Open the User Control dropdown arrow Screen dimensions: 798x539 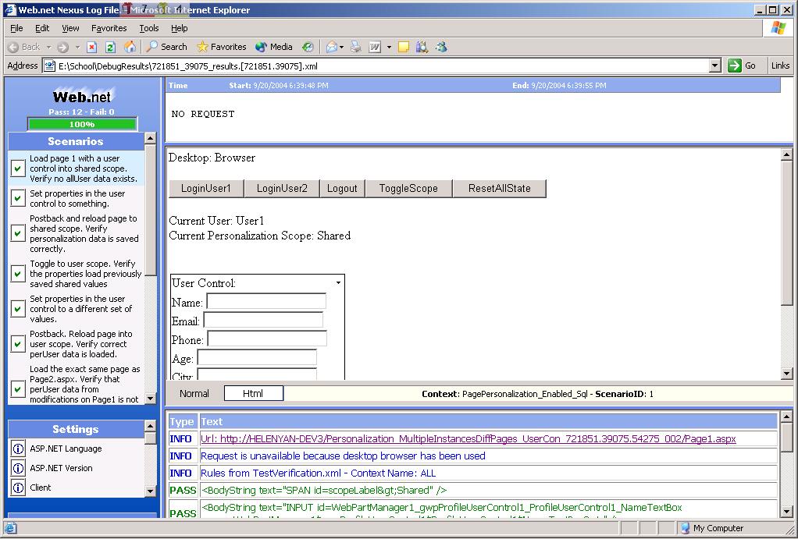[x=338, y=283]
